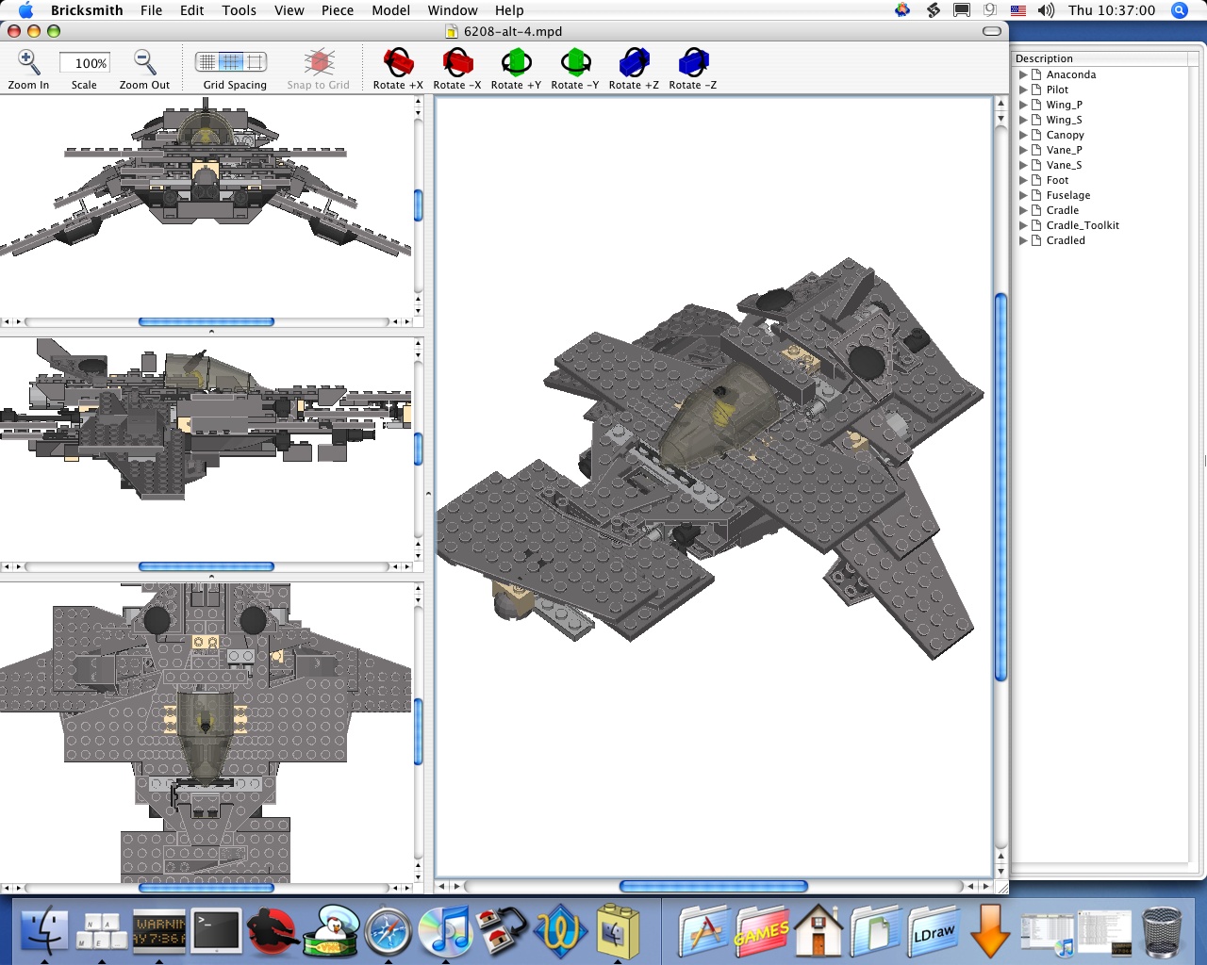Click the Zoom In magnifier icon

click(x=28, y=63)
